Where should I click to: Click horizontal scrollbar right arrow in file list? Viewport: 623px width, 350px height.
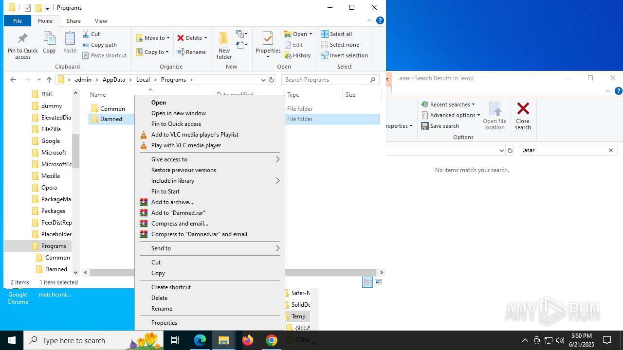click(381, 273)
